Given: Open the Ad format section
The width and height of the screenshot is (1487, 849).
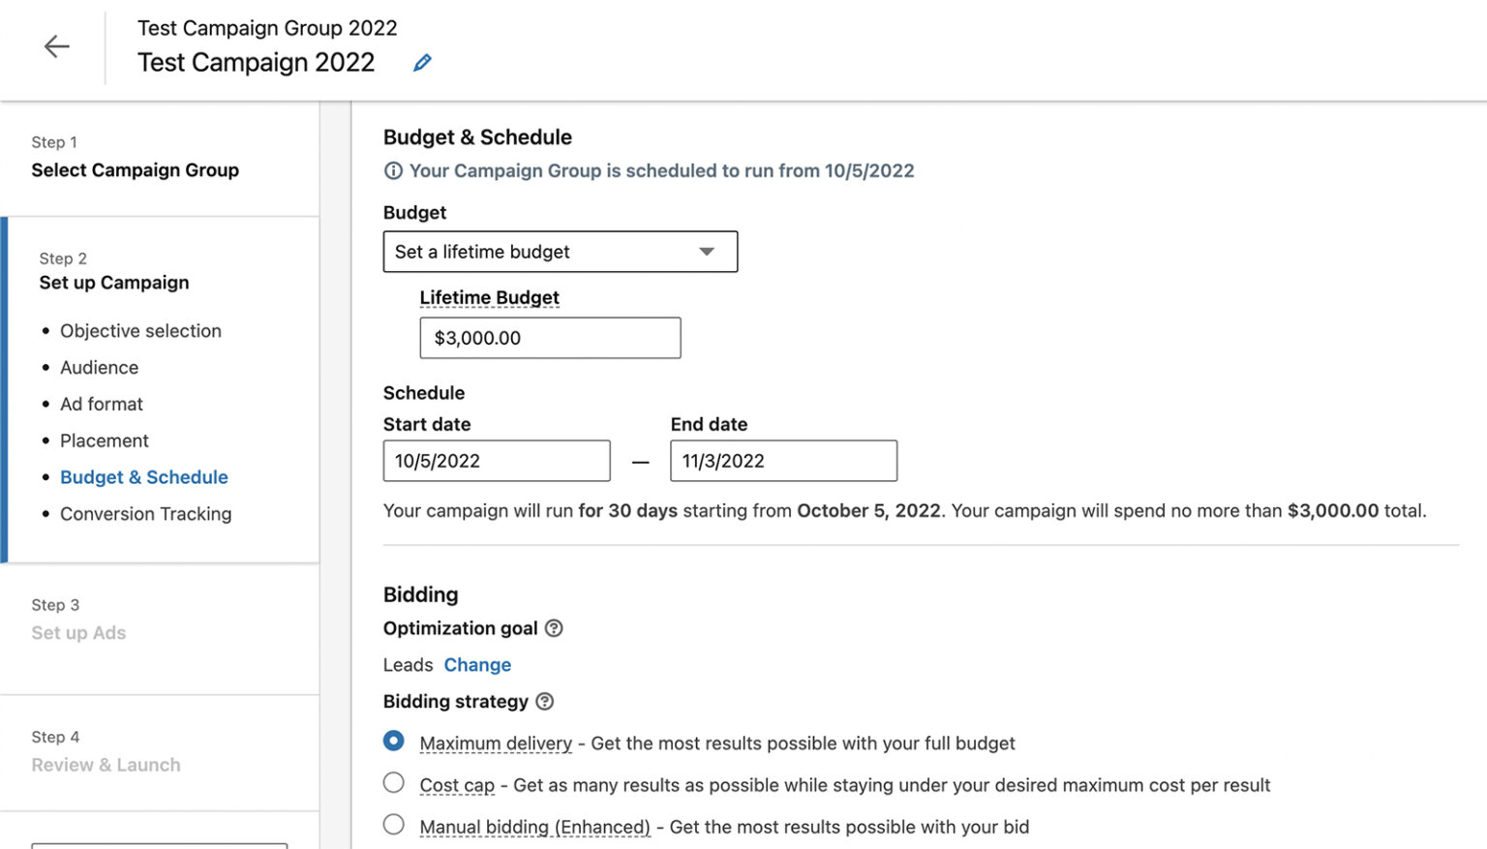Looking at the screenshot, I should coord(102,405).
